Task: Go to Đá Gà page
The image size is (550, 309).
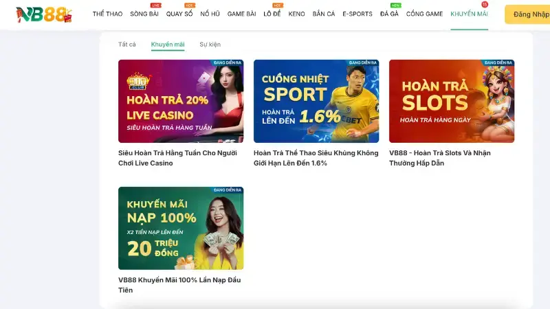Action: [389, 14]
